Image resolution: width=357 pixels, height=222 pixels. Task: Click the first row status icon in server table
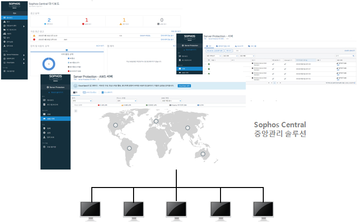[x=209, y=64]
